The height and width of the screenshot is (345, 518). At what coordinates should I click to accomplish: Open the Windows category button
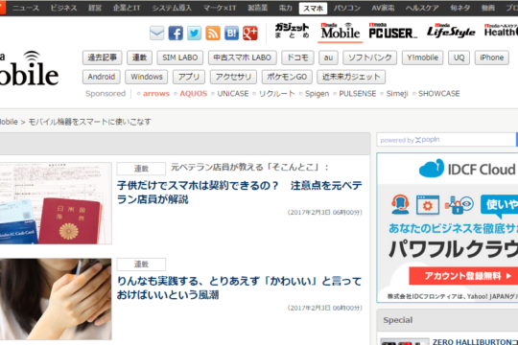(x=147, y=77)
